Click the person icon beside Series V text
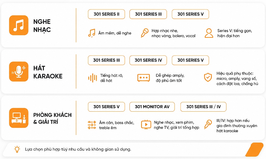This screenshot has height=159, width=266. [x=209, y=33]
